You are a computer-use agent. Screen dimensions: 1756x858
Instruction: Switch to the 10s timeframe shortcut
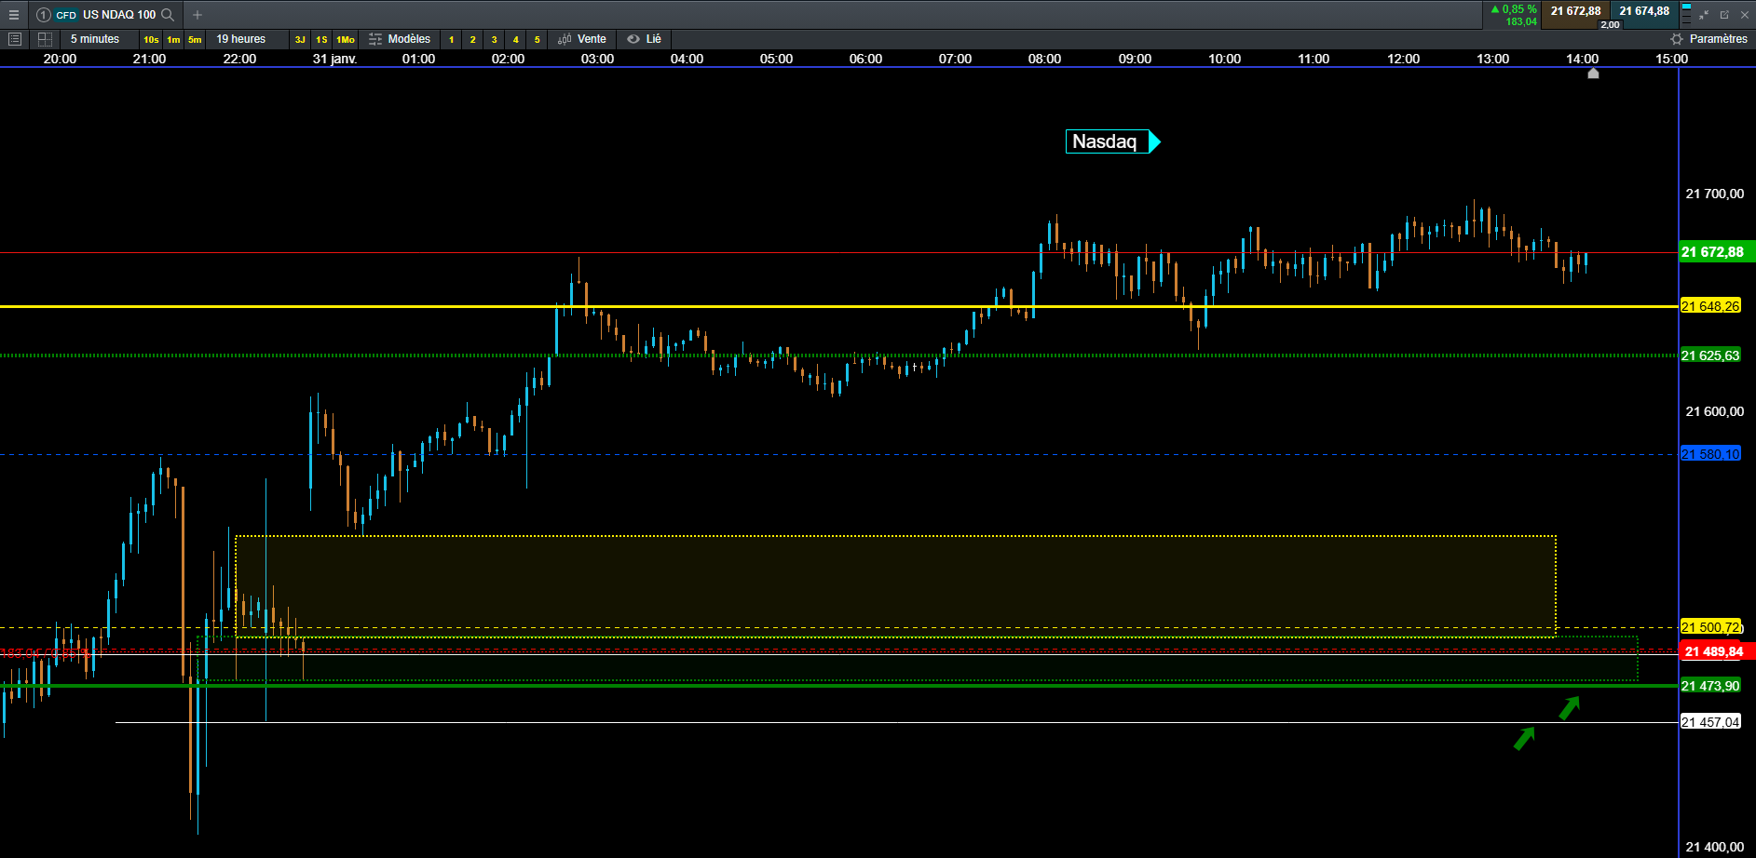(x=151, y=39)
